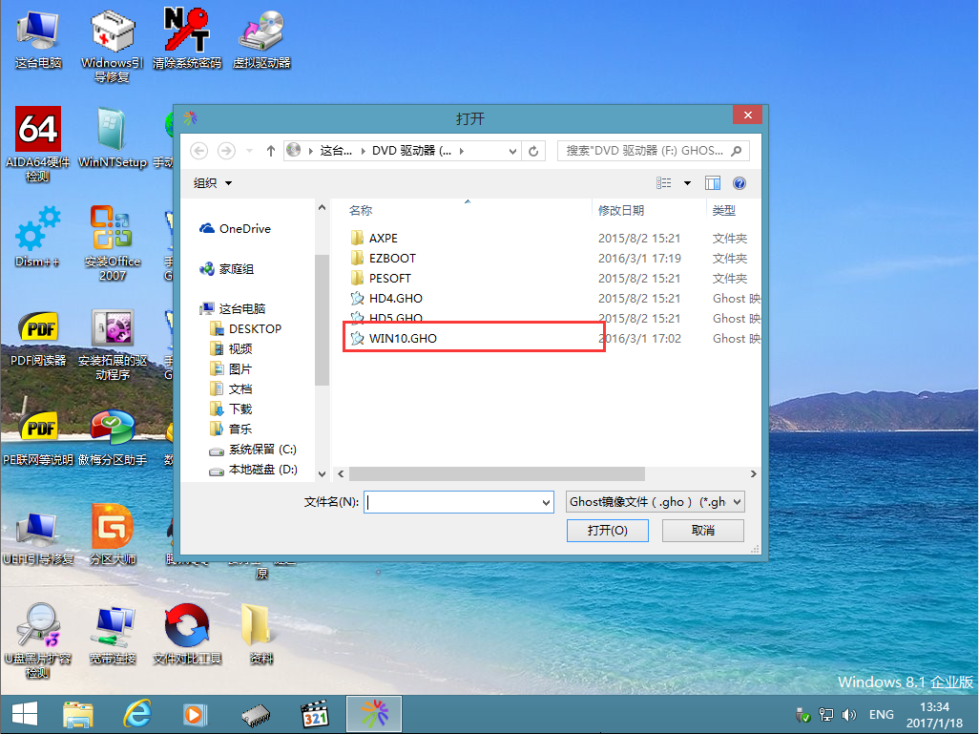The image size is (979, 734).
Task: Open the 这台电脑 desktop icon
Action: tap(38, 40)
